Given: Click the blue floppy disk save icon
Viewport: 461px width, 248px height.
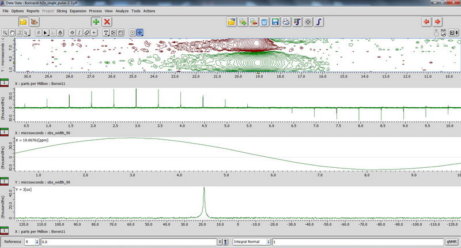Looking at the screenshot, I should pyautogui.click(x=275, y=22).
